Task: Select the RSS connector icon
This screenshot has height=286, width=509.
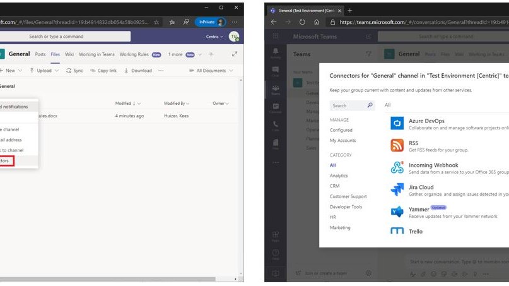Action: point(397,145)
